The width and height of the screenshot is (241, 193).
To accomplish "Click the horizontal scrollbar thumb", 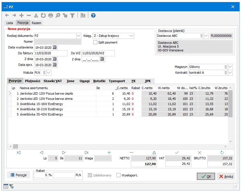I will [15, 146].
